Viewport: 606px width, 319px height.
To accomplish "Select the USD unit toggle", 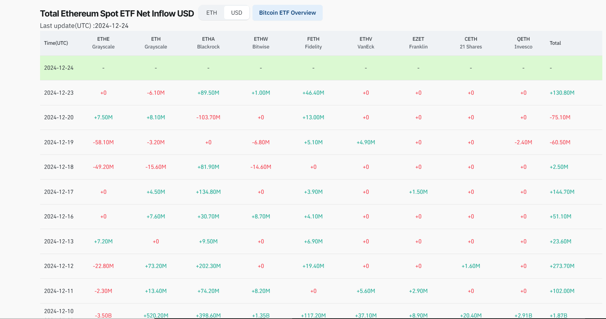I will coord(236,13).
